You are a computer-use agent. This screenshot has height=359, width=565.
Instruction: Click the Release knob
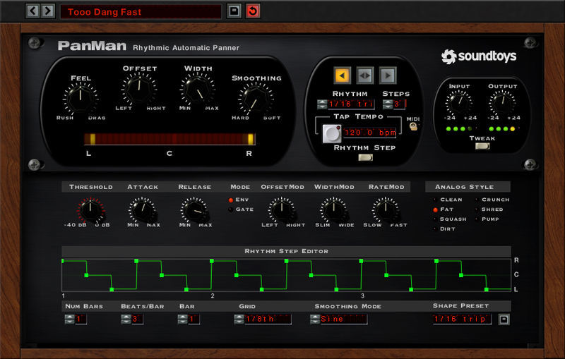pyautogui.click(x=194, y=210)
